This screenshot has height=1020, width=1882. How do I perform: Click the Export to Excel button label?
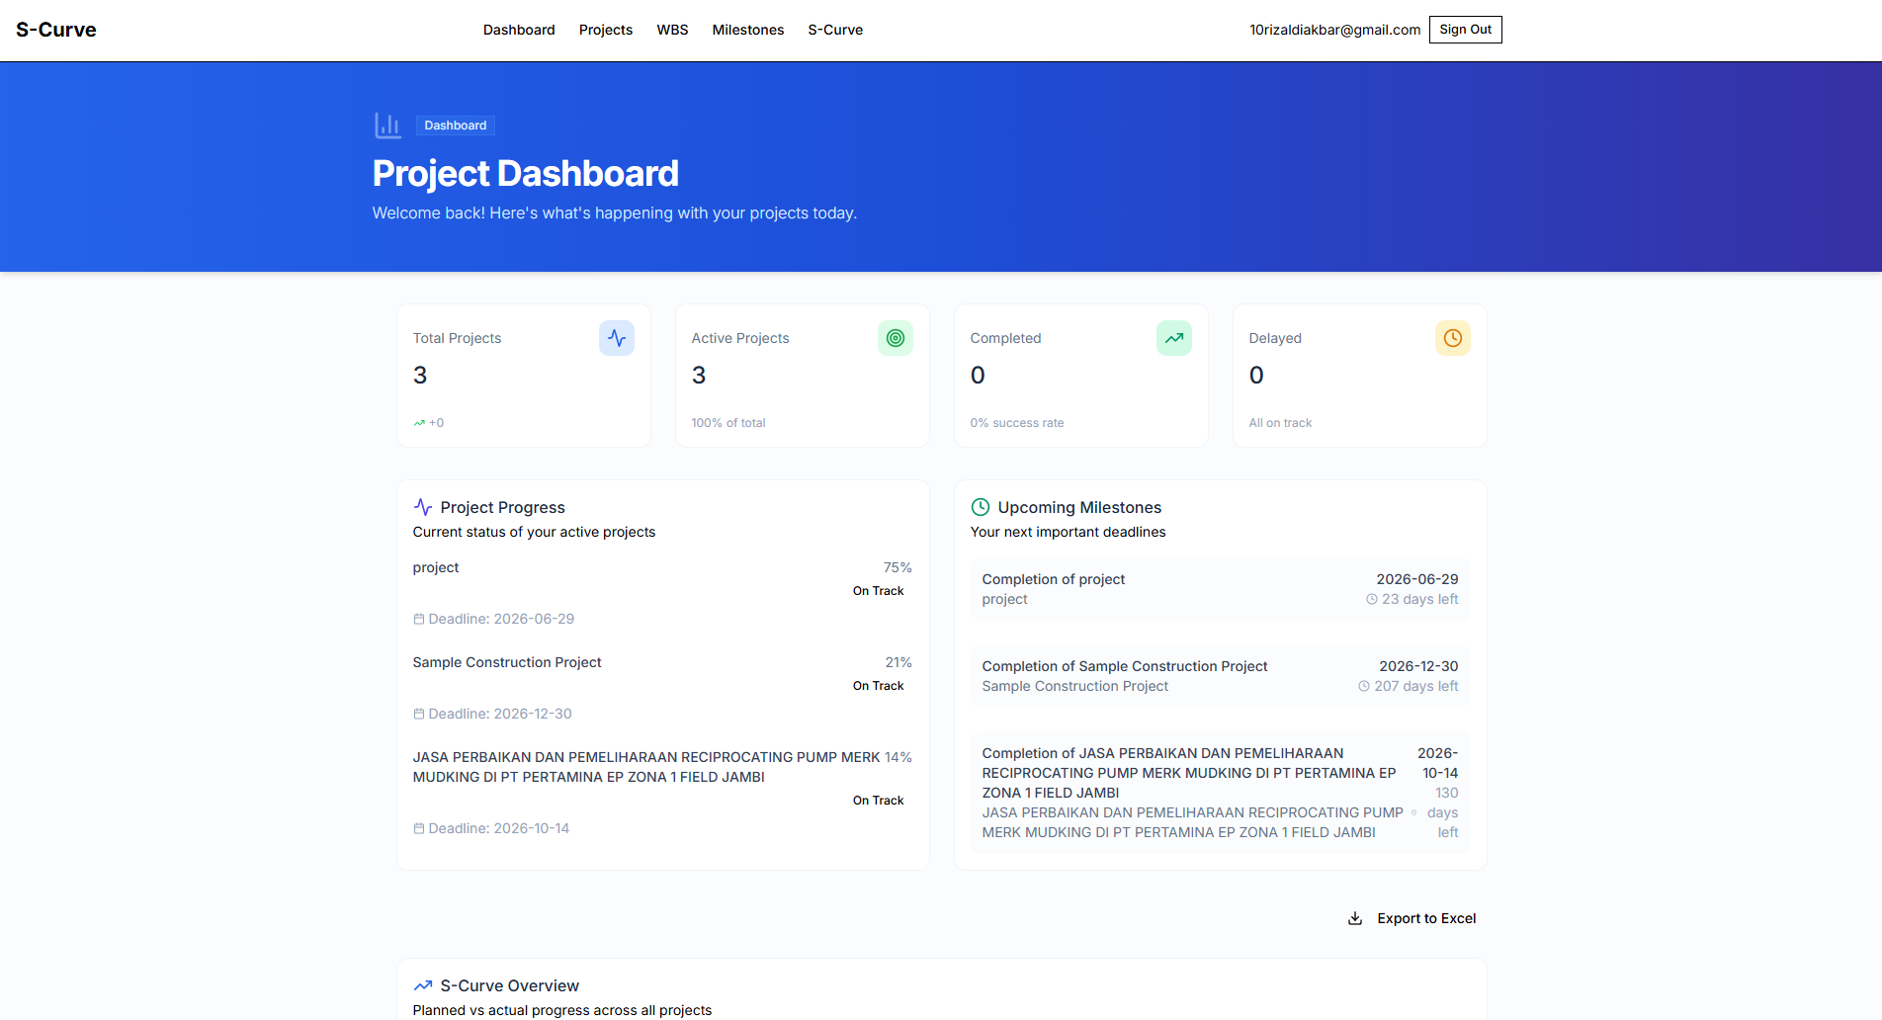(x=1426, y=918)
